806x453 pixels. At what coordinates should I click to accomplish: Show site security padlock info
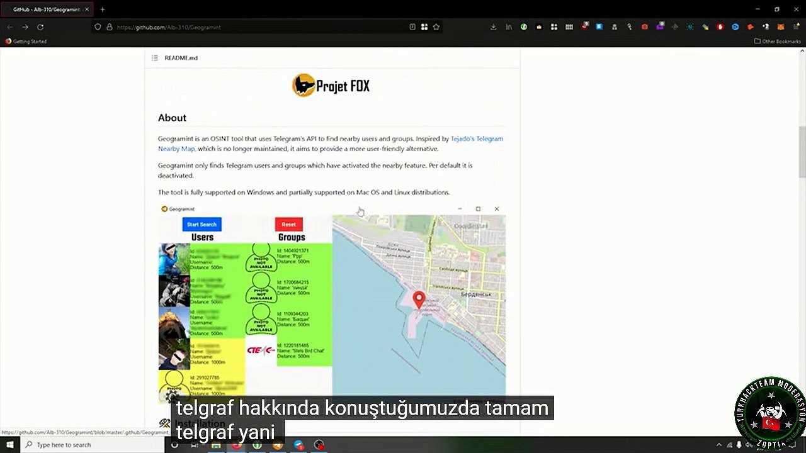point(109,27)
